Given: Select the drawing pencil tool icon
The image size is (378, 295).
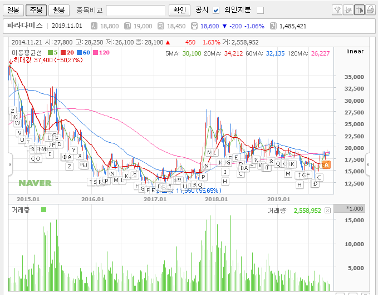Looking at the screenshot, I should coord(348,10).
